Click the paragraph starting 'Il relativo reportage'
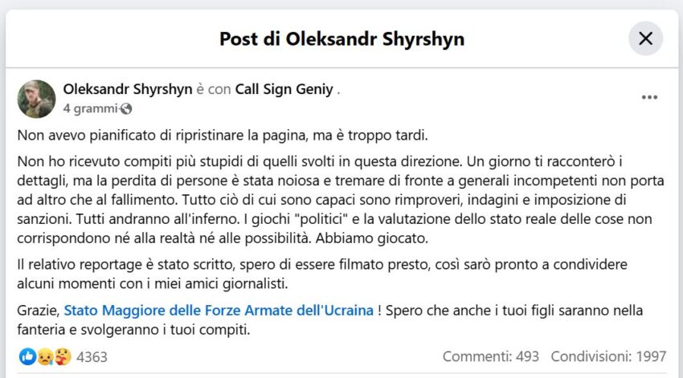The width and height of the screenshot is (683, 378). [322, 274]
